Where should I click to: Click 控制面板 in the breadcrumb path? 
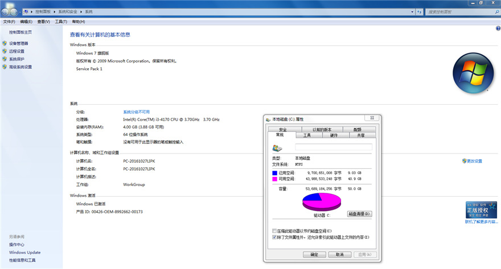click(43, 12)
